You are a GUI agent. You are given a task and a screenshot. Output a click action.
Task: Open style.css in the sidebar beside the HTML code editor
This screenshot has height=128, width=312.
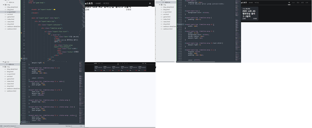11,2
